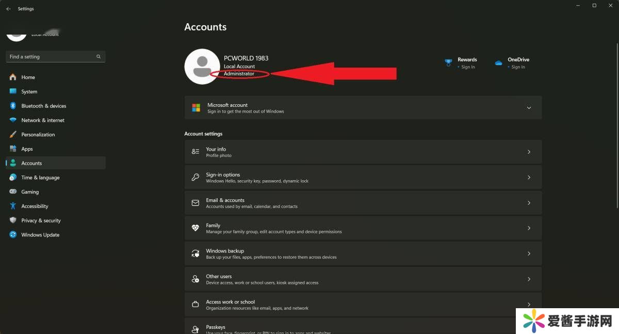
Task: Click the search magnifier icon
Action: pos(99,57)
